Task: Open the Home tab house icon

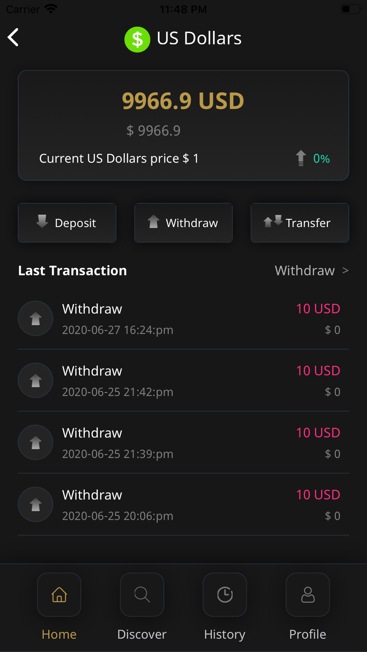Action: 59,594
